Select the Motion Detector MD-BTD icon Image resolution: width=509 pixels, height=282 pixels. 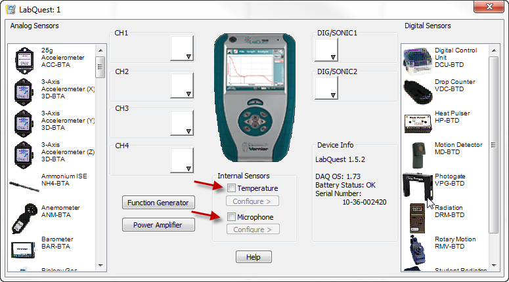[418, 155]
